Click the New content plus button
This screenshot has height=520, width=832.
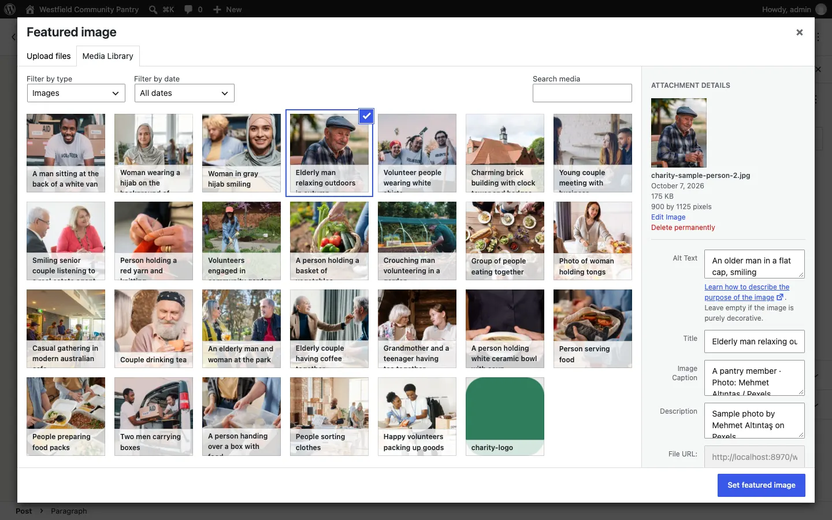pyautogui.click(x=227, y=9)
